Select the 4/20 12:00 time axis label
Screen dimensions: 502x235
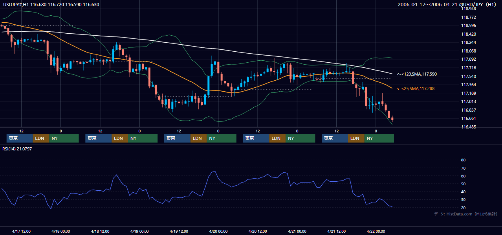point(258,231)
